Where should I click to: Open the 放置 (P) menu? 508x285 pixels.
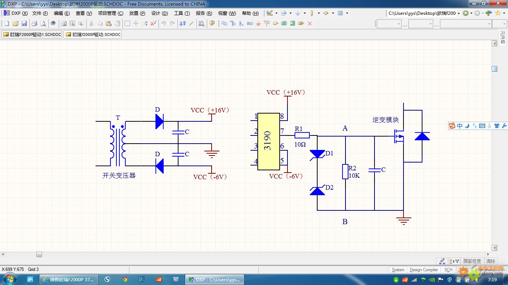(x=137, y=13)
